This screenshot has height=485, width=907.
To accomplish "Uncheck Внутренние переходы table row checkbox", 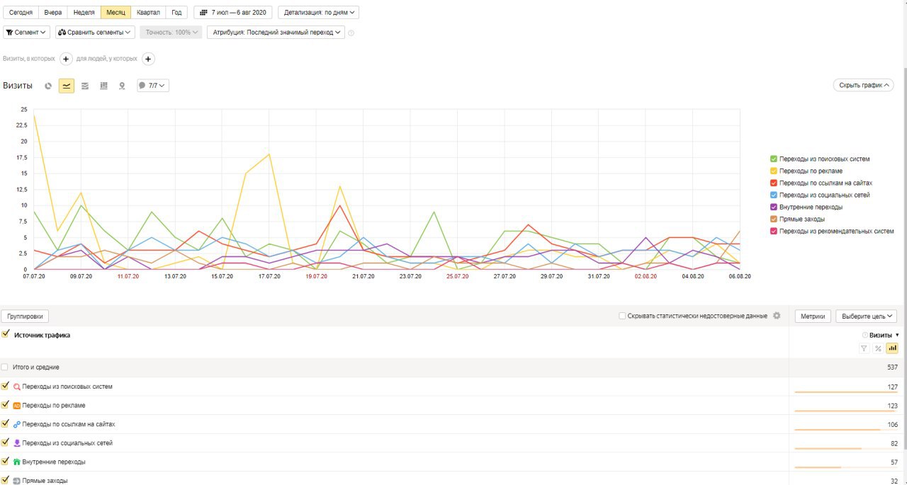I will tap(5, 461).
